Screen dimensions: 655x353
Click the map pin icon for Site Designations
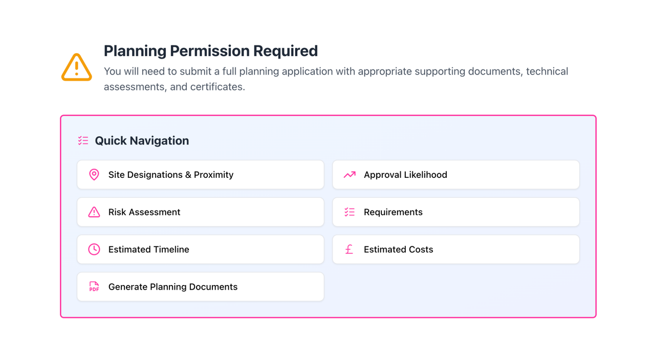94,175
